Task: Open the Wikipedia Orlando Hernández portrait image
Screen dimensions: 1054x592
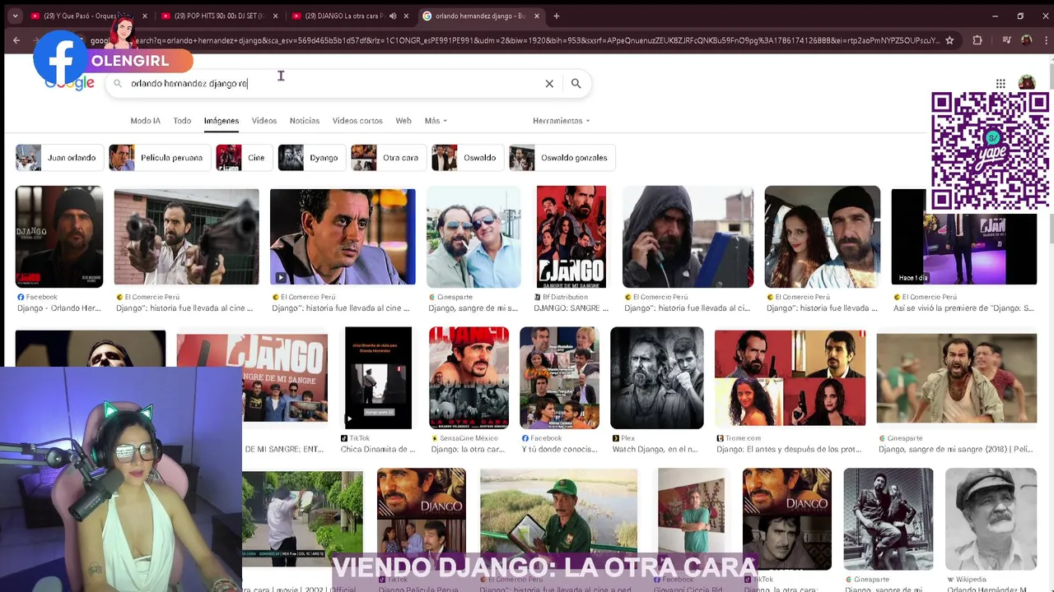Action: (x=991, y=520)
